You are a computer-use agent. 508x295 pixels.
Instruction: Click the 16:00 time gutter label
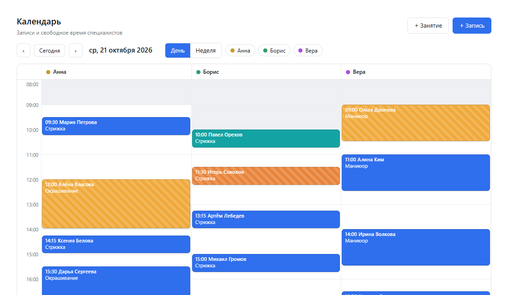coord(32,279)
